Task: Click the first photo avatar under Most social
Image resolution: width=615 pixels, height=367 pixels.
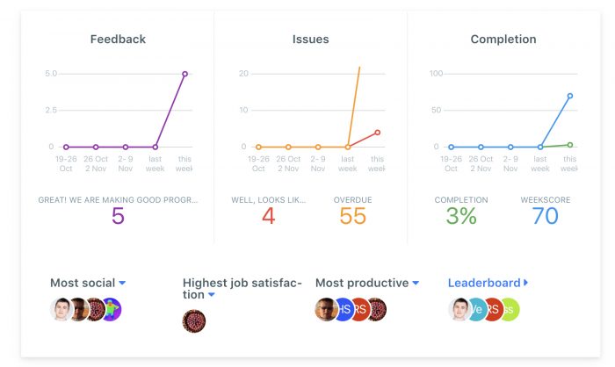Action: coord(61,309)
